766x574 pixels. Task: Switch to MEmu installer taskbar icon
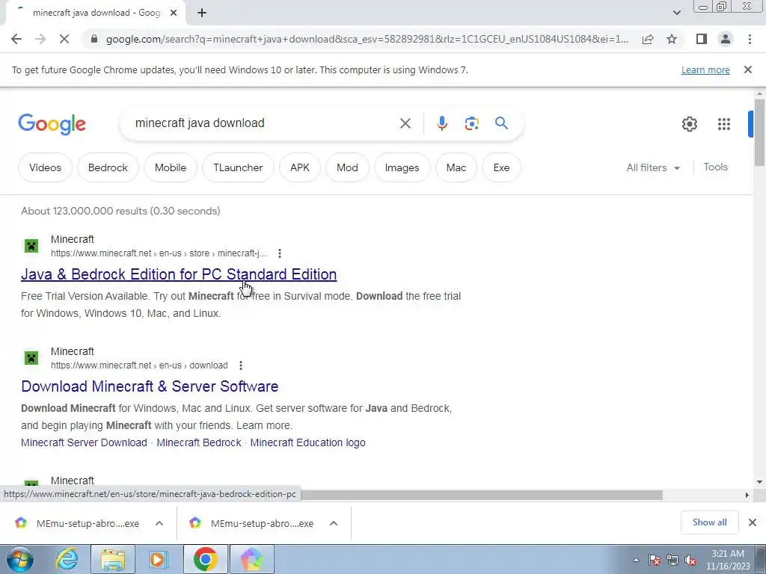(x=251, y=559)
